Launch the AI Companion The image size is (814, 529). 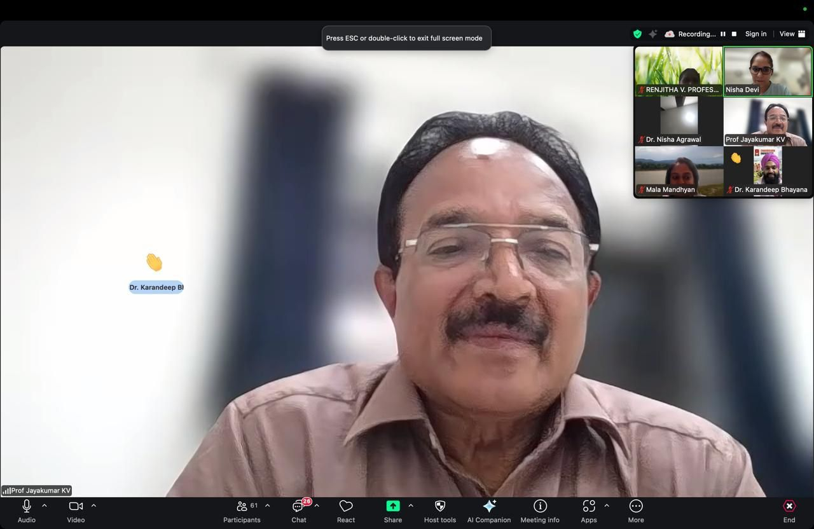point(489,511)
